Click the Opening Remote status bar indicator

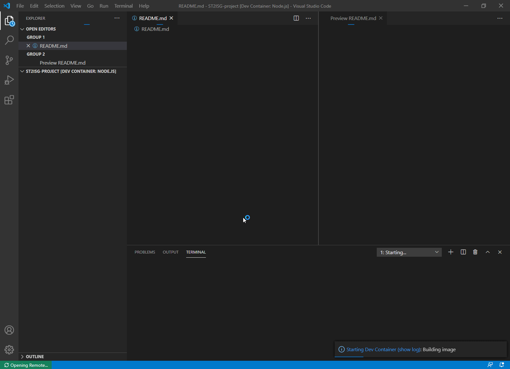pos(26,365)
